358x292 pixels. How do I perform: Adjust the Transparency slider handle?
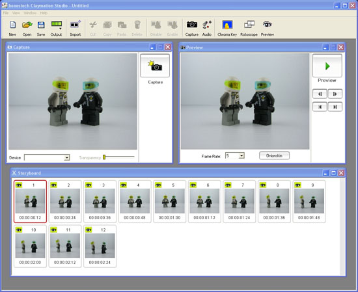tap(104, 157)
